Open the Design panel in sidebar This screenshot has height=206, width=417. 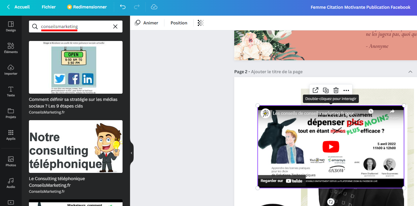pyautogui.click(x=11, y=27)
